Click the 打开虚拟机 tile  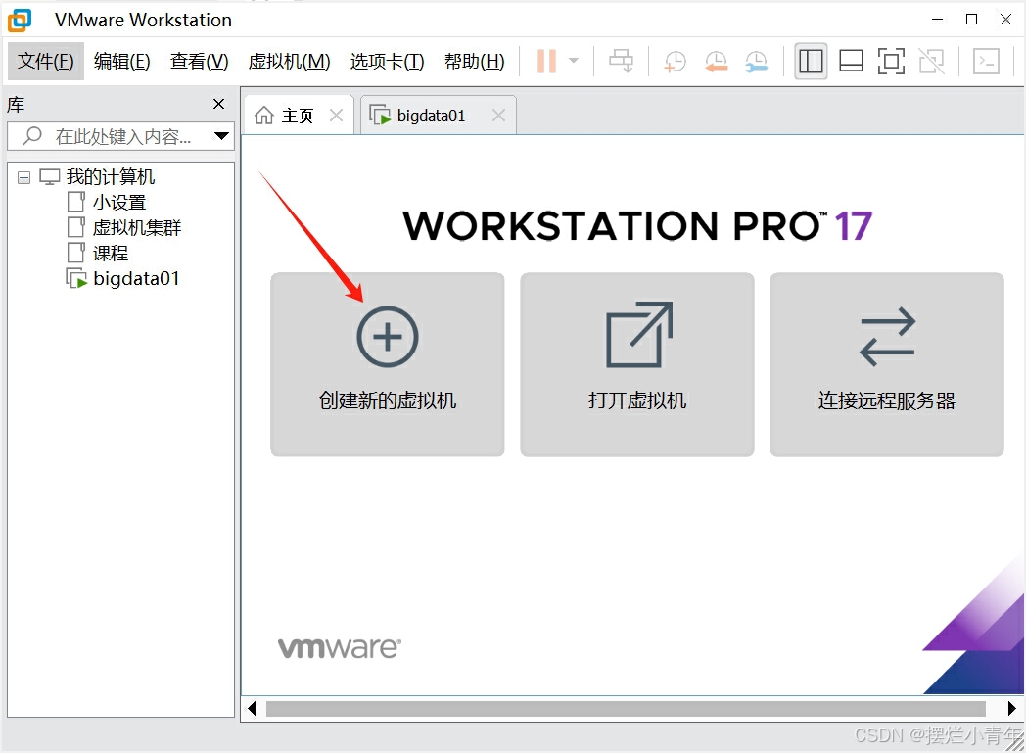point(637,364)
